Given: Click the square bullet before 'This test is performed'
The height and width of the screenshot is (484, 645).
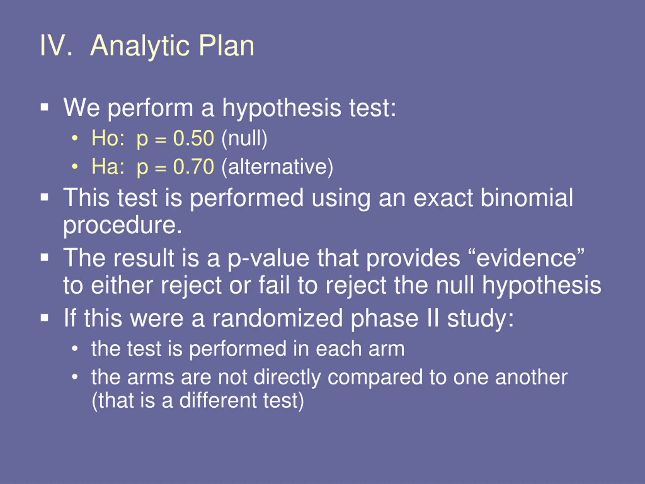Looking at the screenshot, I should [x=44, y=197].
